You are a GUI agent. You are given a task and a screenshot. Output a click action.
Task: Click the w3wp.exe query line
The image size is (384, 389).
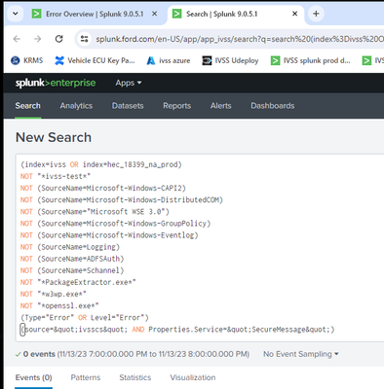(54, 294)
